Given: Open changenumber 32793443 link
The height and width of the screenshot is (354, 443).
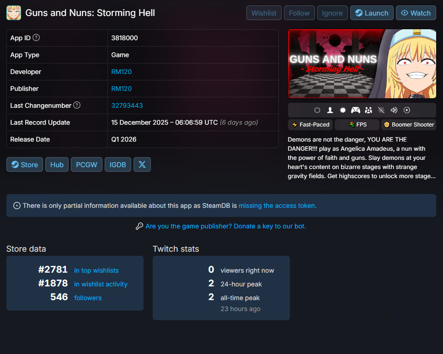Looking at the screenshot, I should point(127,106).
